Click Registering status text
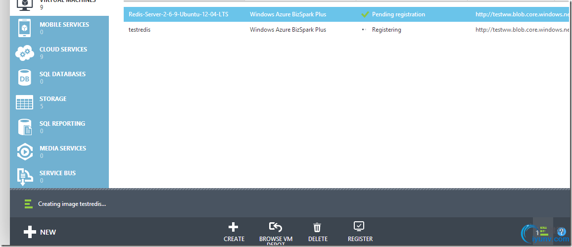 click(x=386, y=30)
